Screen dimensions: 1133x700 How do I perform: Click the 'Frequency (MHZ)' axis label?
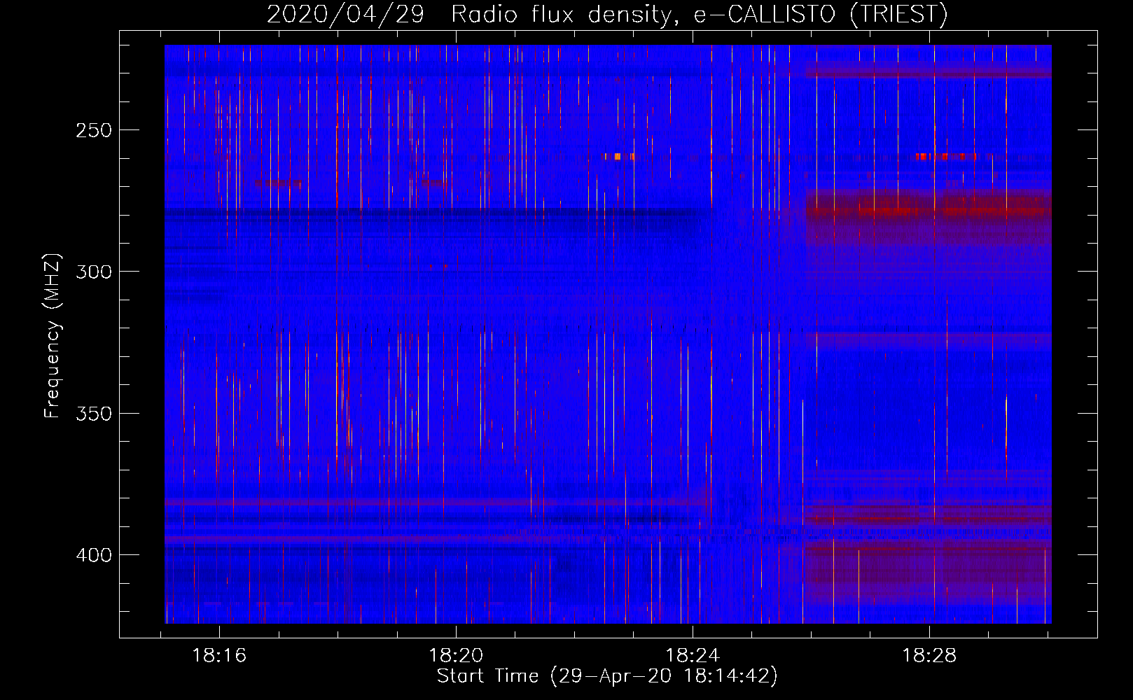point(53,335)
